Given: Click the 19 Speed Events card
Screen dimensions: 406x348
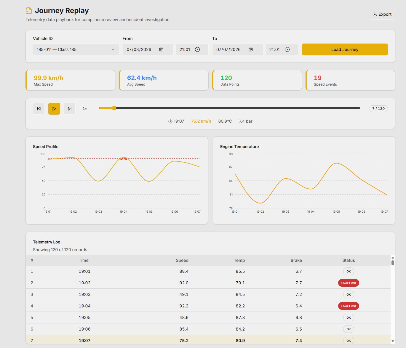Looking at the screenshot, I should tap(351, 80).
